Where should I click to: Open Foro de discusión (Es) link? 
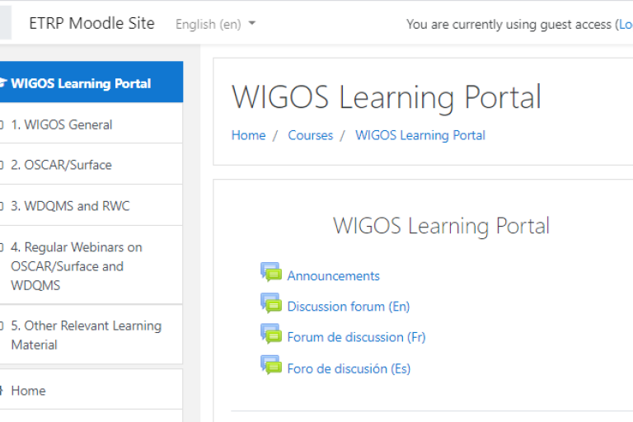pyautogui.click(x=349, y=368)
